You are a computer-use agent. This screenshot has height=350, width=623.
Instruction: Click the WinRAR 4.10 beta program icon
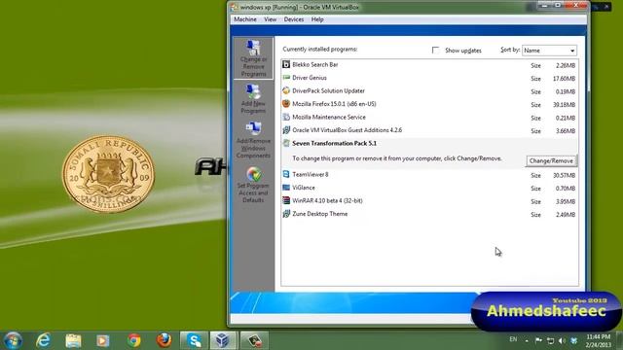tap(286, 201)
